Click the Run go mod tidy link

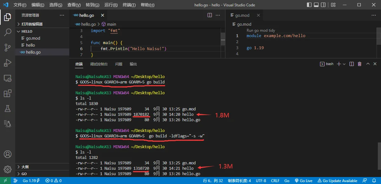261,30
